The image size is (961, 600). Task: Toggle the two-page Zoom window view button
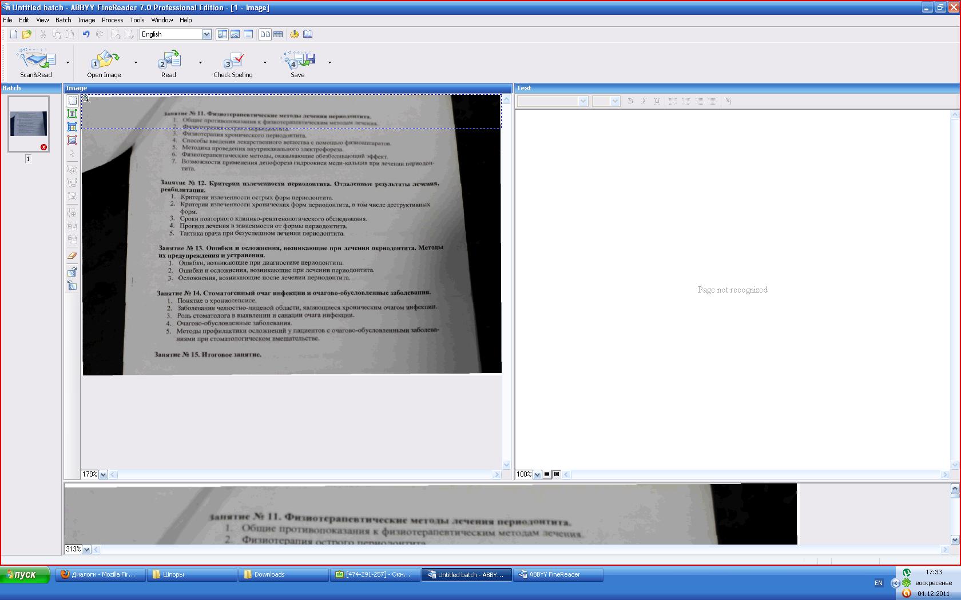coord(265,34)
